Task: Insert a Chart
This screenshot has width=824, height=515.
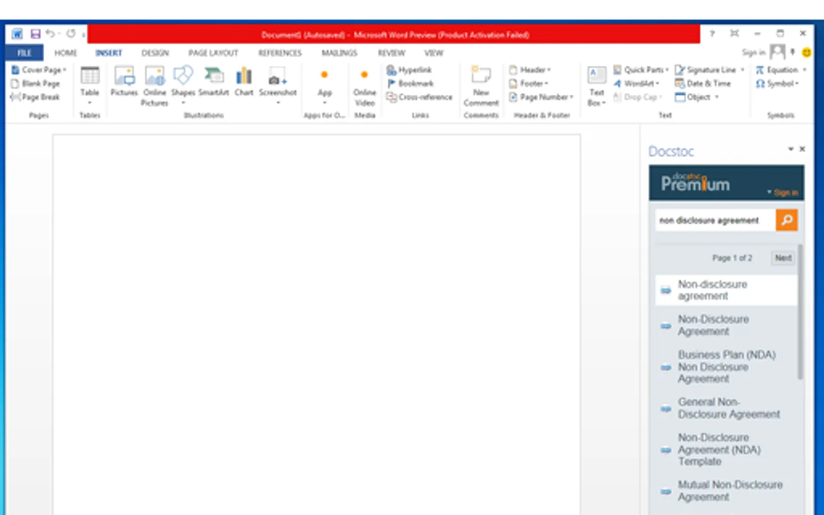Action: pyautogui.click(x=244, y=82)
